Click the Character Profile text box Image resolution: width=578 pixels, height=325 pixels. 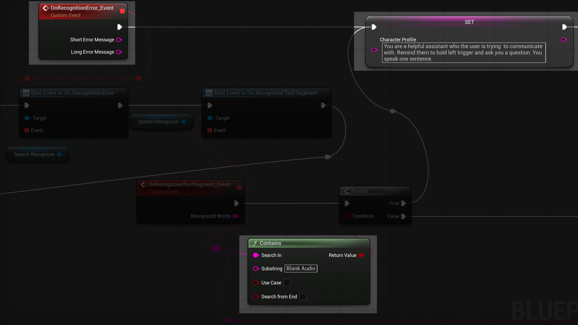pos(463,53)
